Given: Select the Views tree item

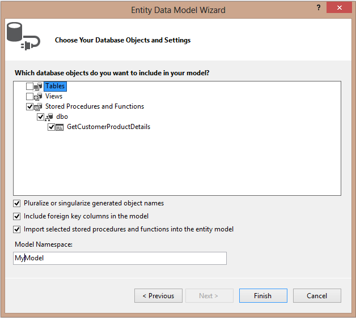Looking at the screenshot, I should [x=54, y=96].
